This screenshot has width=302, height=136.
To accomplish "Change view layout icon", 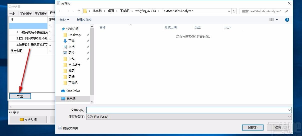I will [x=272, y=20].
